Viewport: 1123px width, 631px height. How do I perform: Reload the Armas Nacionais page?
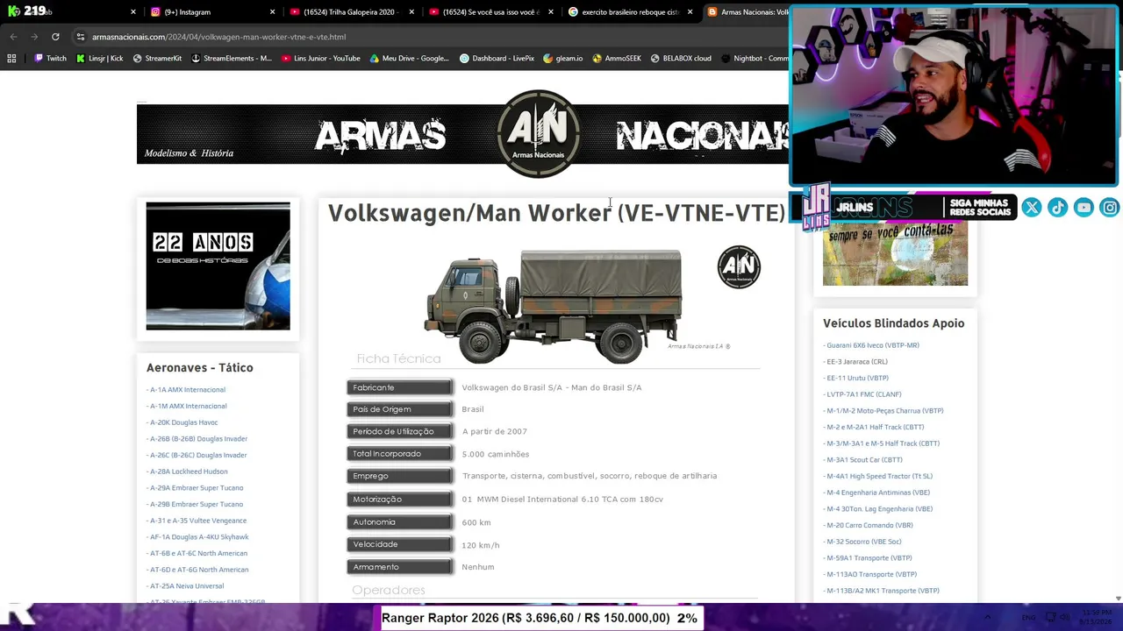point(55,37)
